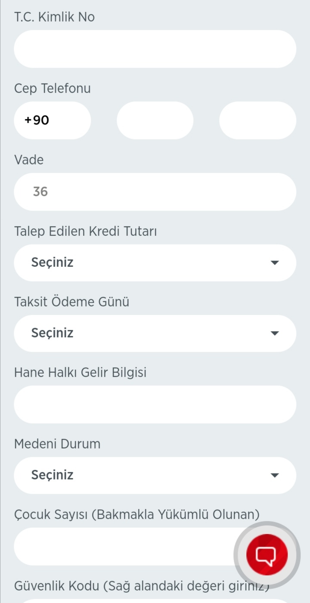
Task: Focus the T.C. Kimlik No input field
Action: (155, 49)
